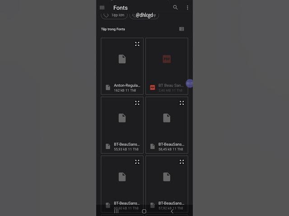Tap the Android home button
Image resolution: width=289 pixels, height=216 pixels.
144,211
